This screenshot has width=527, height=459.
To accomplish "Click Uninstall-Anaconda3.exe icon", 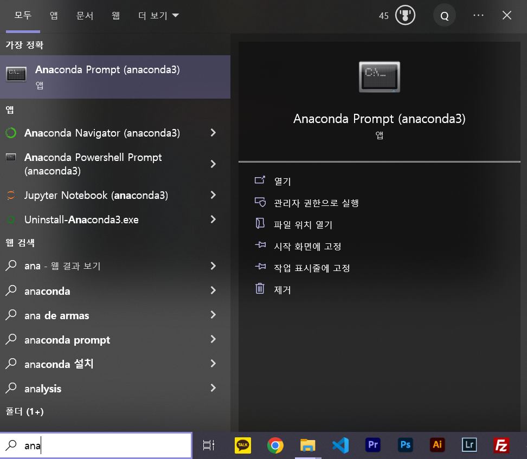I will (x=11, y=220).
